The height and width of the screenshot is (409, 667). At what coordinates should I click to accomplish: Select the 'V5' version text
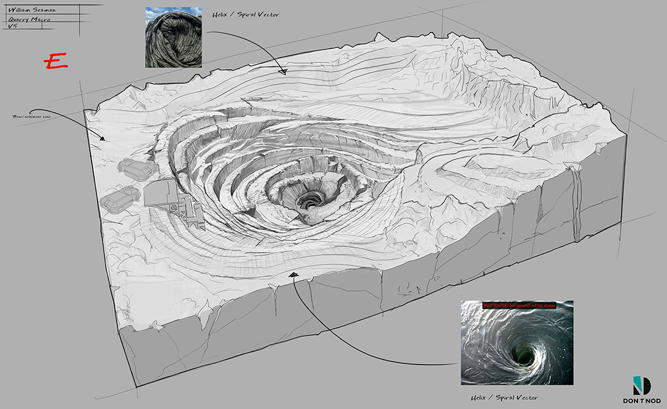(13, 27)
